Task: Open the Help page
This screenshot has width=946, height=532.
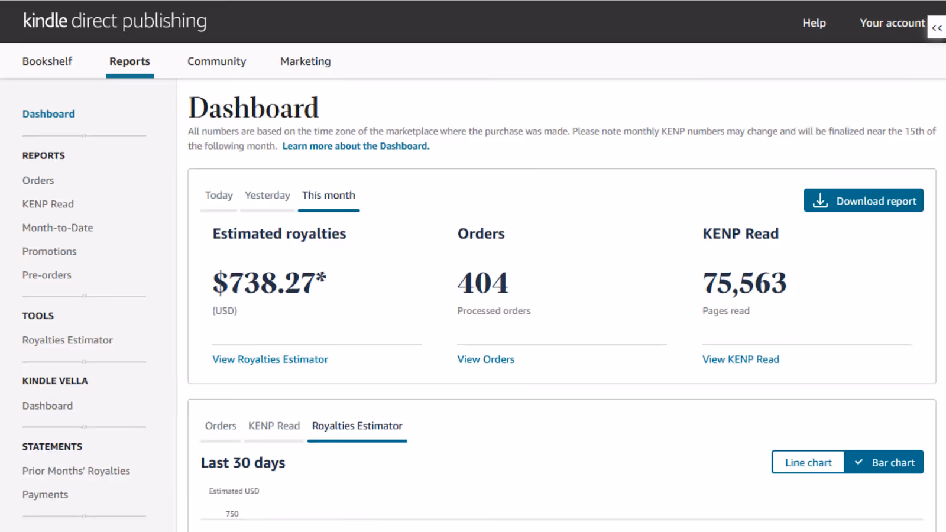Action: (814, 23)
